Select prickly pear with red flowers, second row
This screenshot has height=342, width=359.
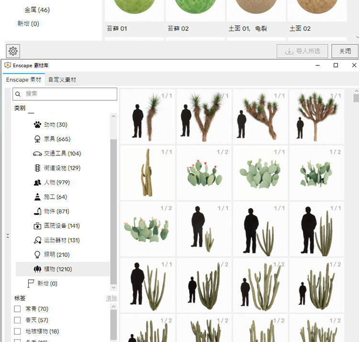tap(204, 173)
